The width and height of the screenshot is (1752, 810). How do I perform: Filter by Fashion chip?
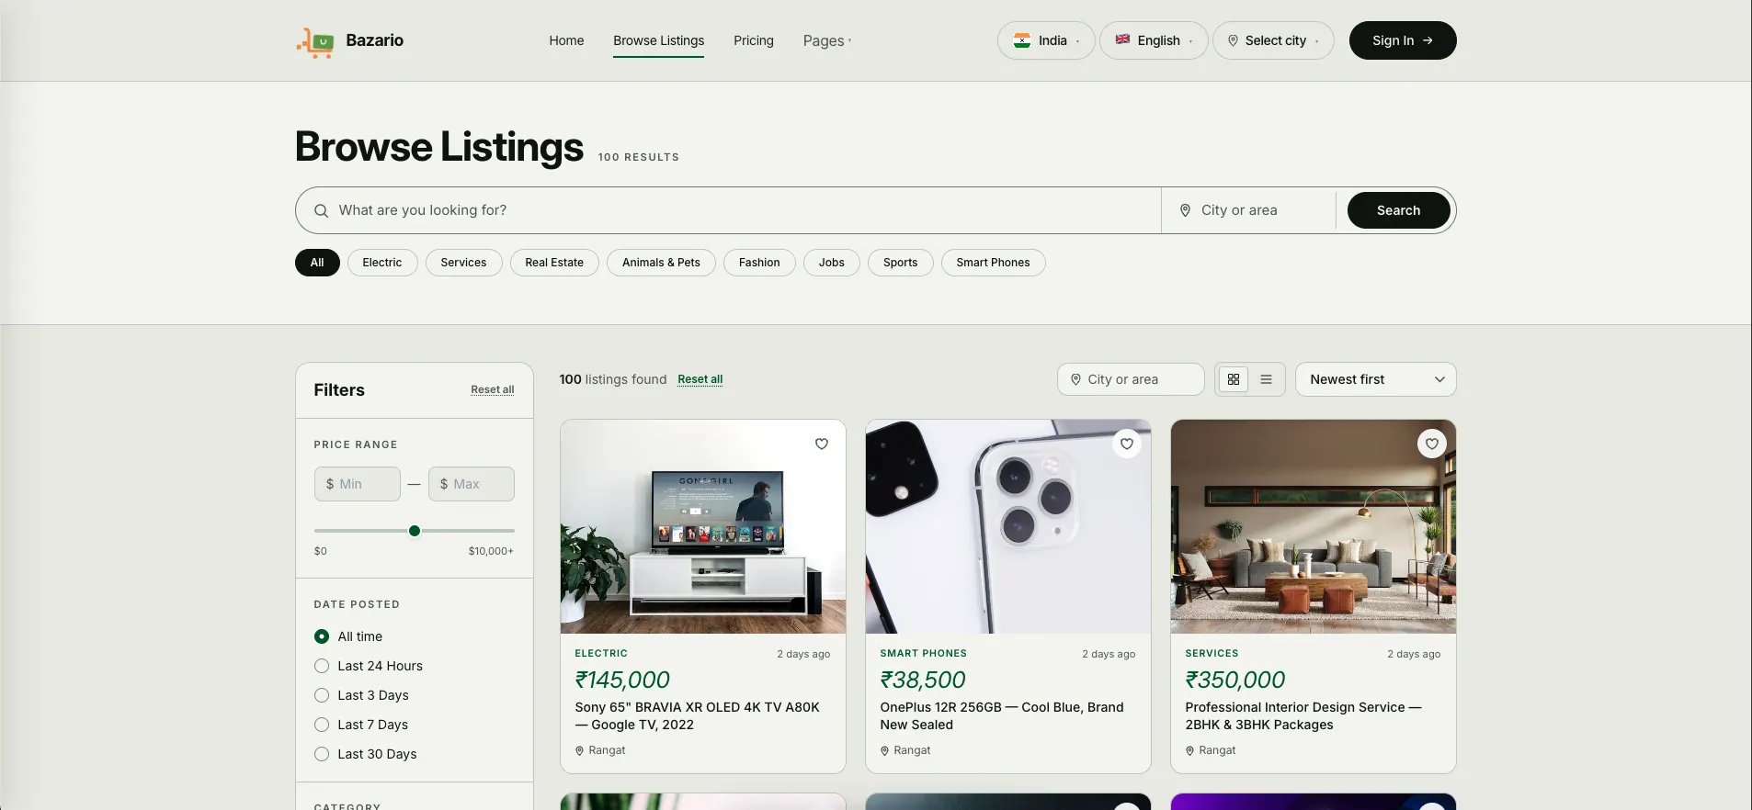pos(759,263)
